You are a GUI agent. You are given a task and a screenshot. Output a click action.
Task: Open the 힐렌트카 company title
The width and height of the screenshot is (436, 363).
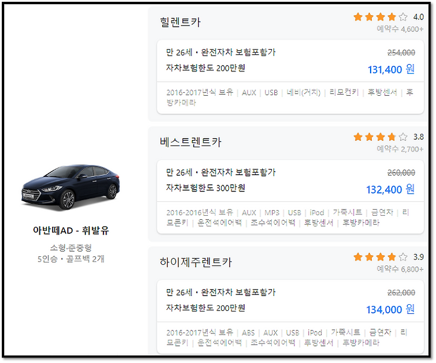click(x=180, y=22)
